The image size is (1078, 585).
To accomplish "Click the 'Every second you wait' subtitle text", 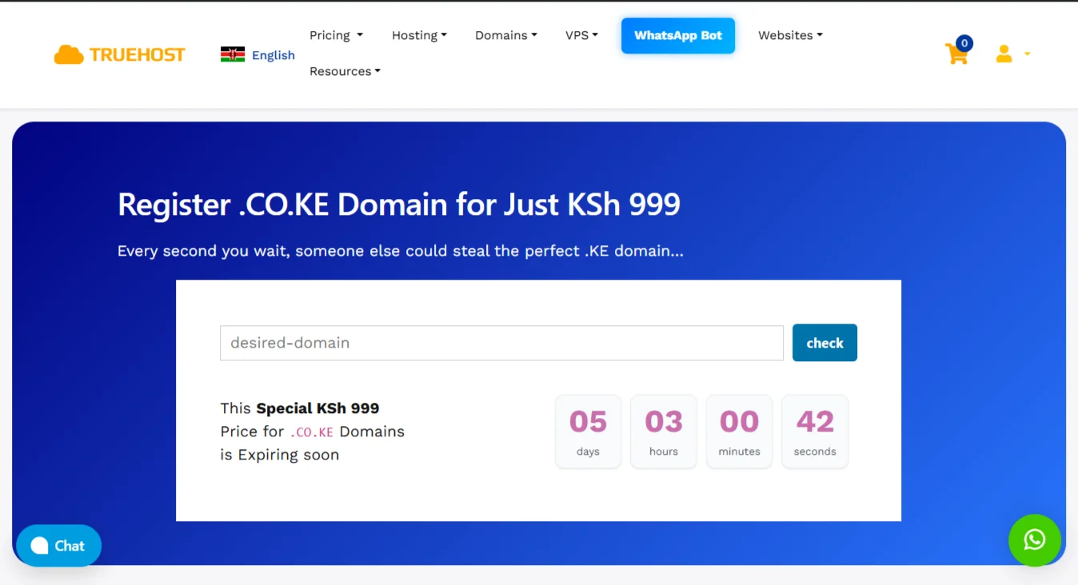I will (401, 251).
